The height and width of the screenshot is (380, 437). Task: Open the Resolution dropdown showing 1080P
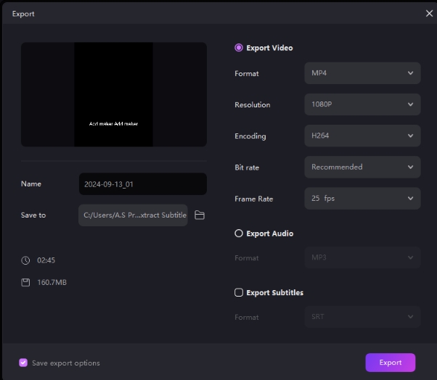pos(362,104)
